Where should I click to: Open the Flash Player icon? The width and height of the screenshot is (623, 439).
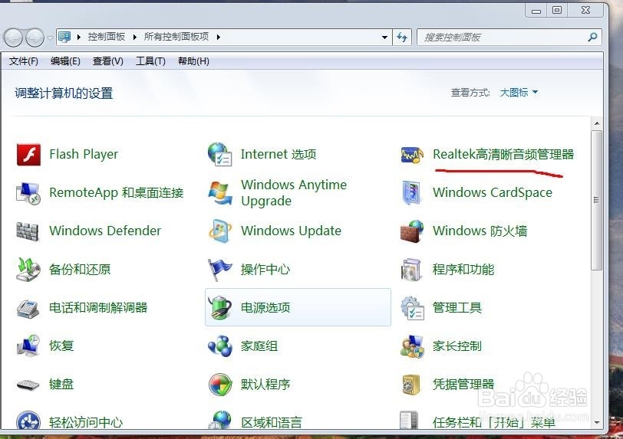click(x=28, y=154)
